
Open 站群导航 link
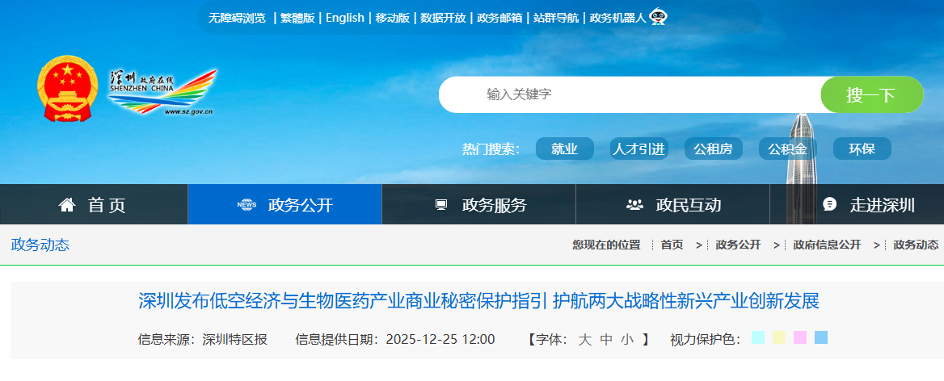pyautogui.click(x=556, y=18)
